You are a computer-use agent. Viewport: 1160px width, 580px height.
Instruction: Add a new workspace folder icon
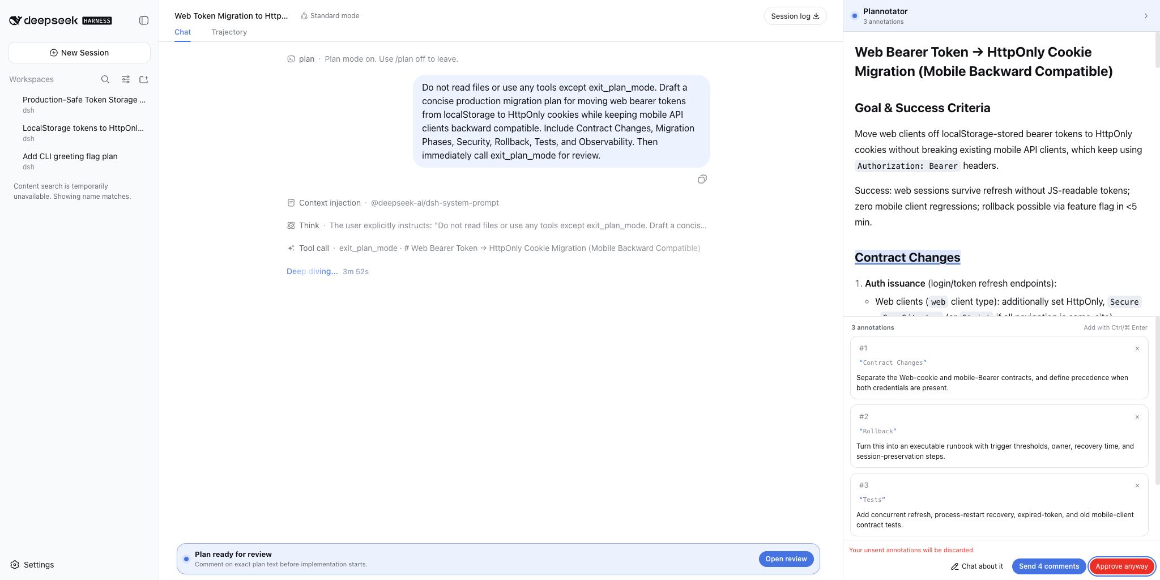144,79
